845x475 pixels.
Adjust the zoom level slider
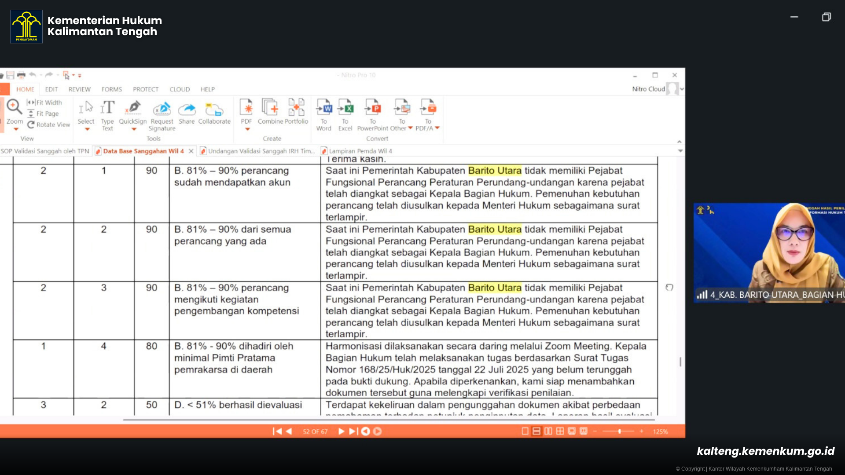(x=618, y=431)
